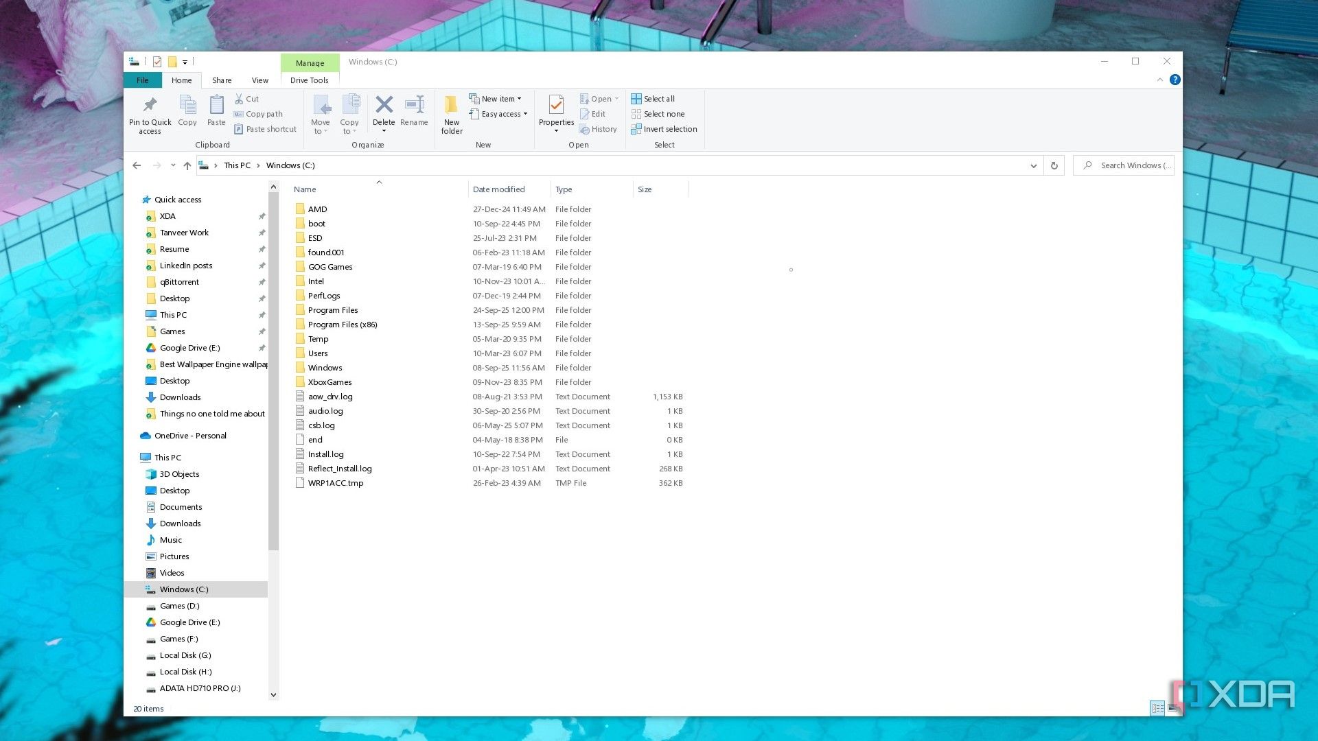
Task: Click Copy path in the ribbon
Action: (258, 114)
